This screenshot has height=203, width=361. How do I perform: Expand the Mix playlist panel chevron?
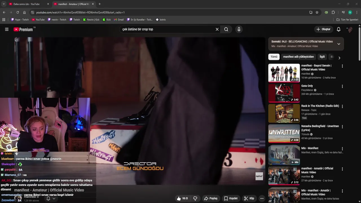click(339, 44)
